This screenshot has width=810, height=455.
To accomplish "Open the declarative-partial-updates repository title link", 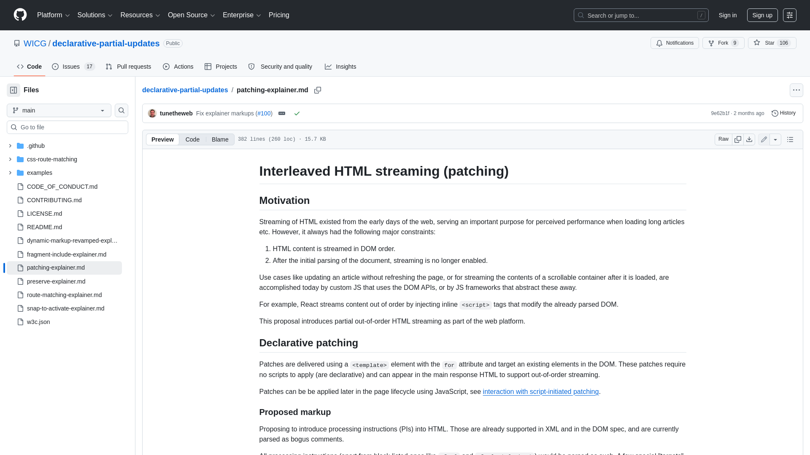I will coord(106,43).
